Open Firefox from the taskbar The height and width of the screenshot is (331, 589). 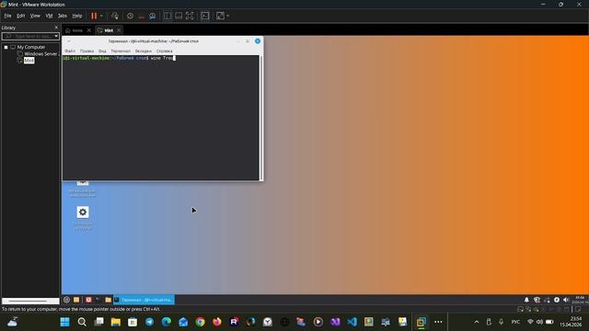[x=217, y=322]
